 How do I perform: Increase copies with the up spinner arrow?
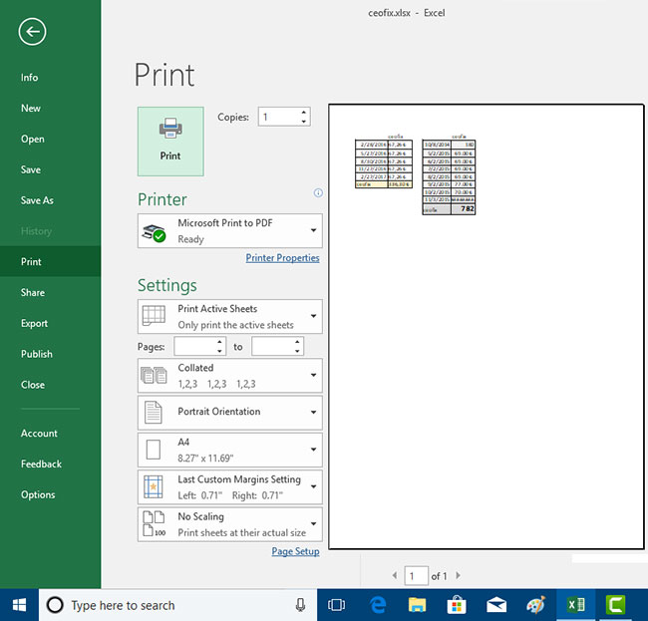click(304, 113)
